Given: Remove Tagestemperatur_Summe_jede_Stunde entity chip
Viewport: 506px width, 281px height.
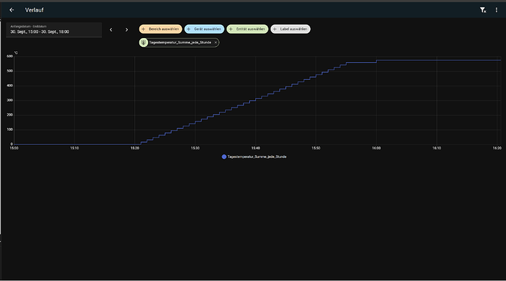Looking at the screenshot, I should point(216,42).
